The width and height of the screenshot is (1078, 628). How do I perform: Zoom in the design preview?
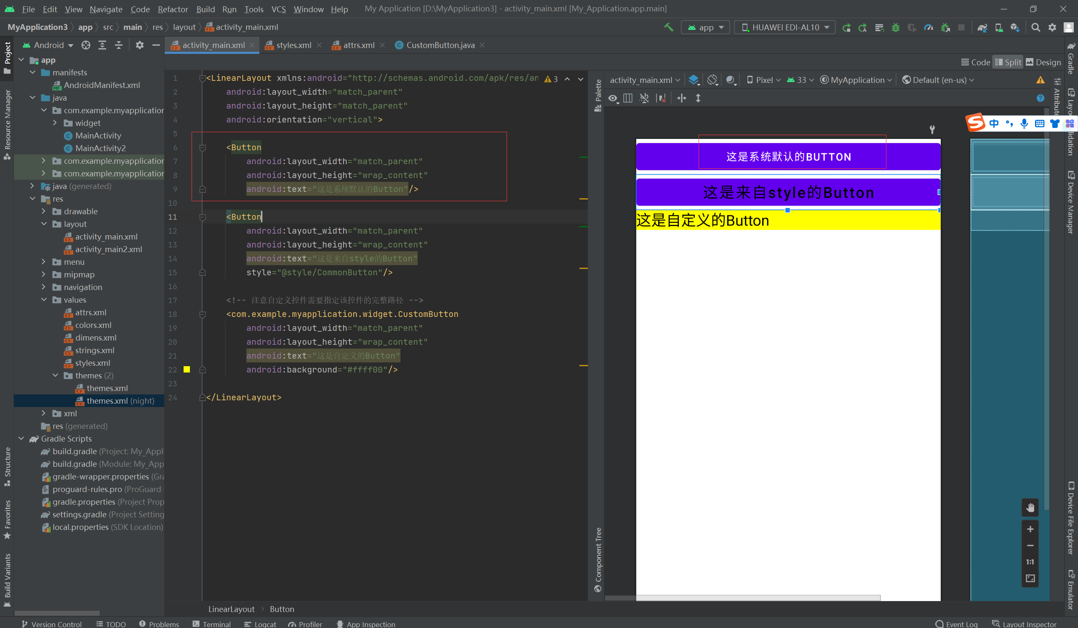pyautogui.click(x=1030, y=529)
